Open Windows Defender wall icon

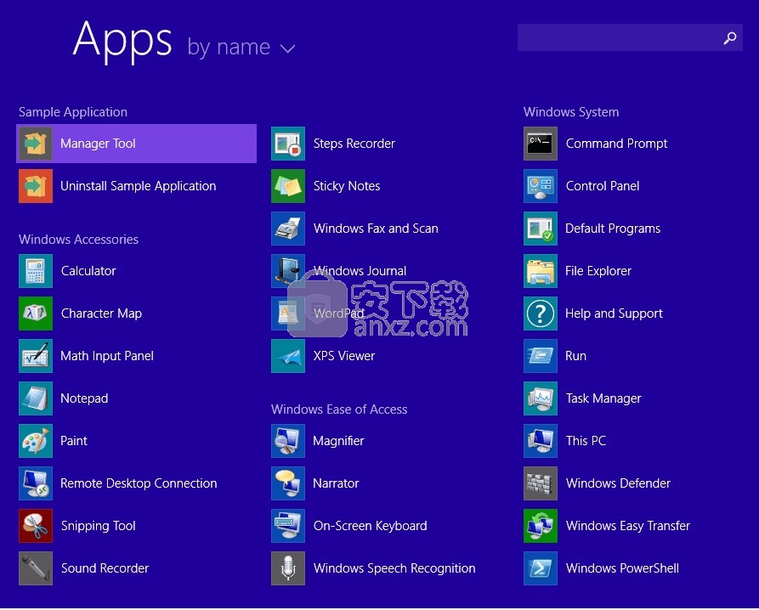tap(541, 483)
